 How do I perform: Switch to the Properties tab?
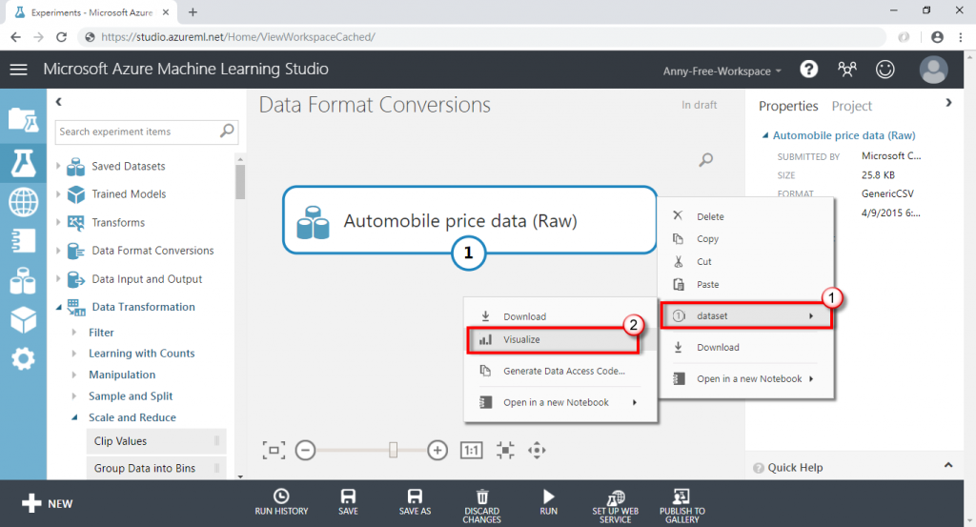pos(788,107)
